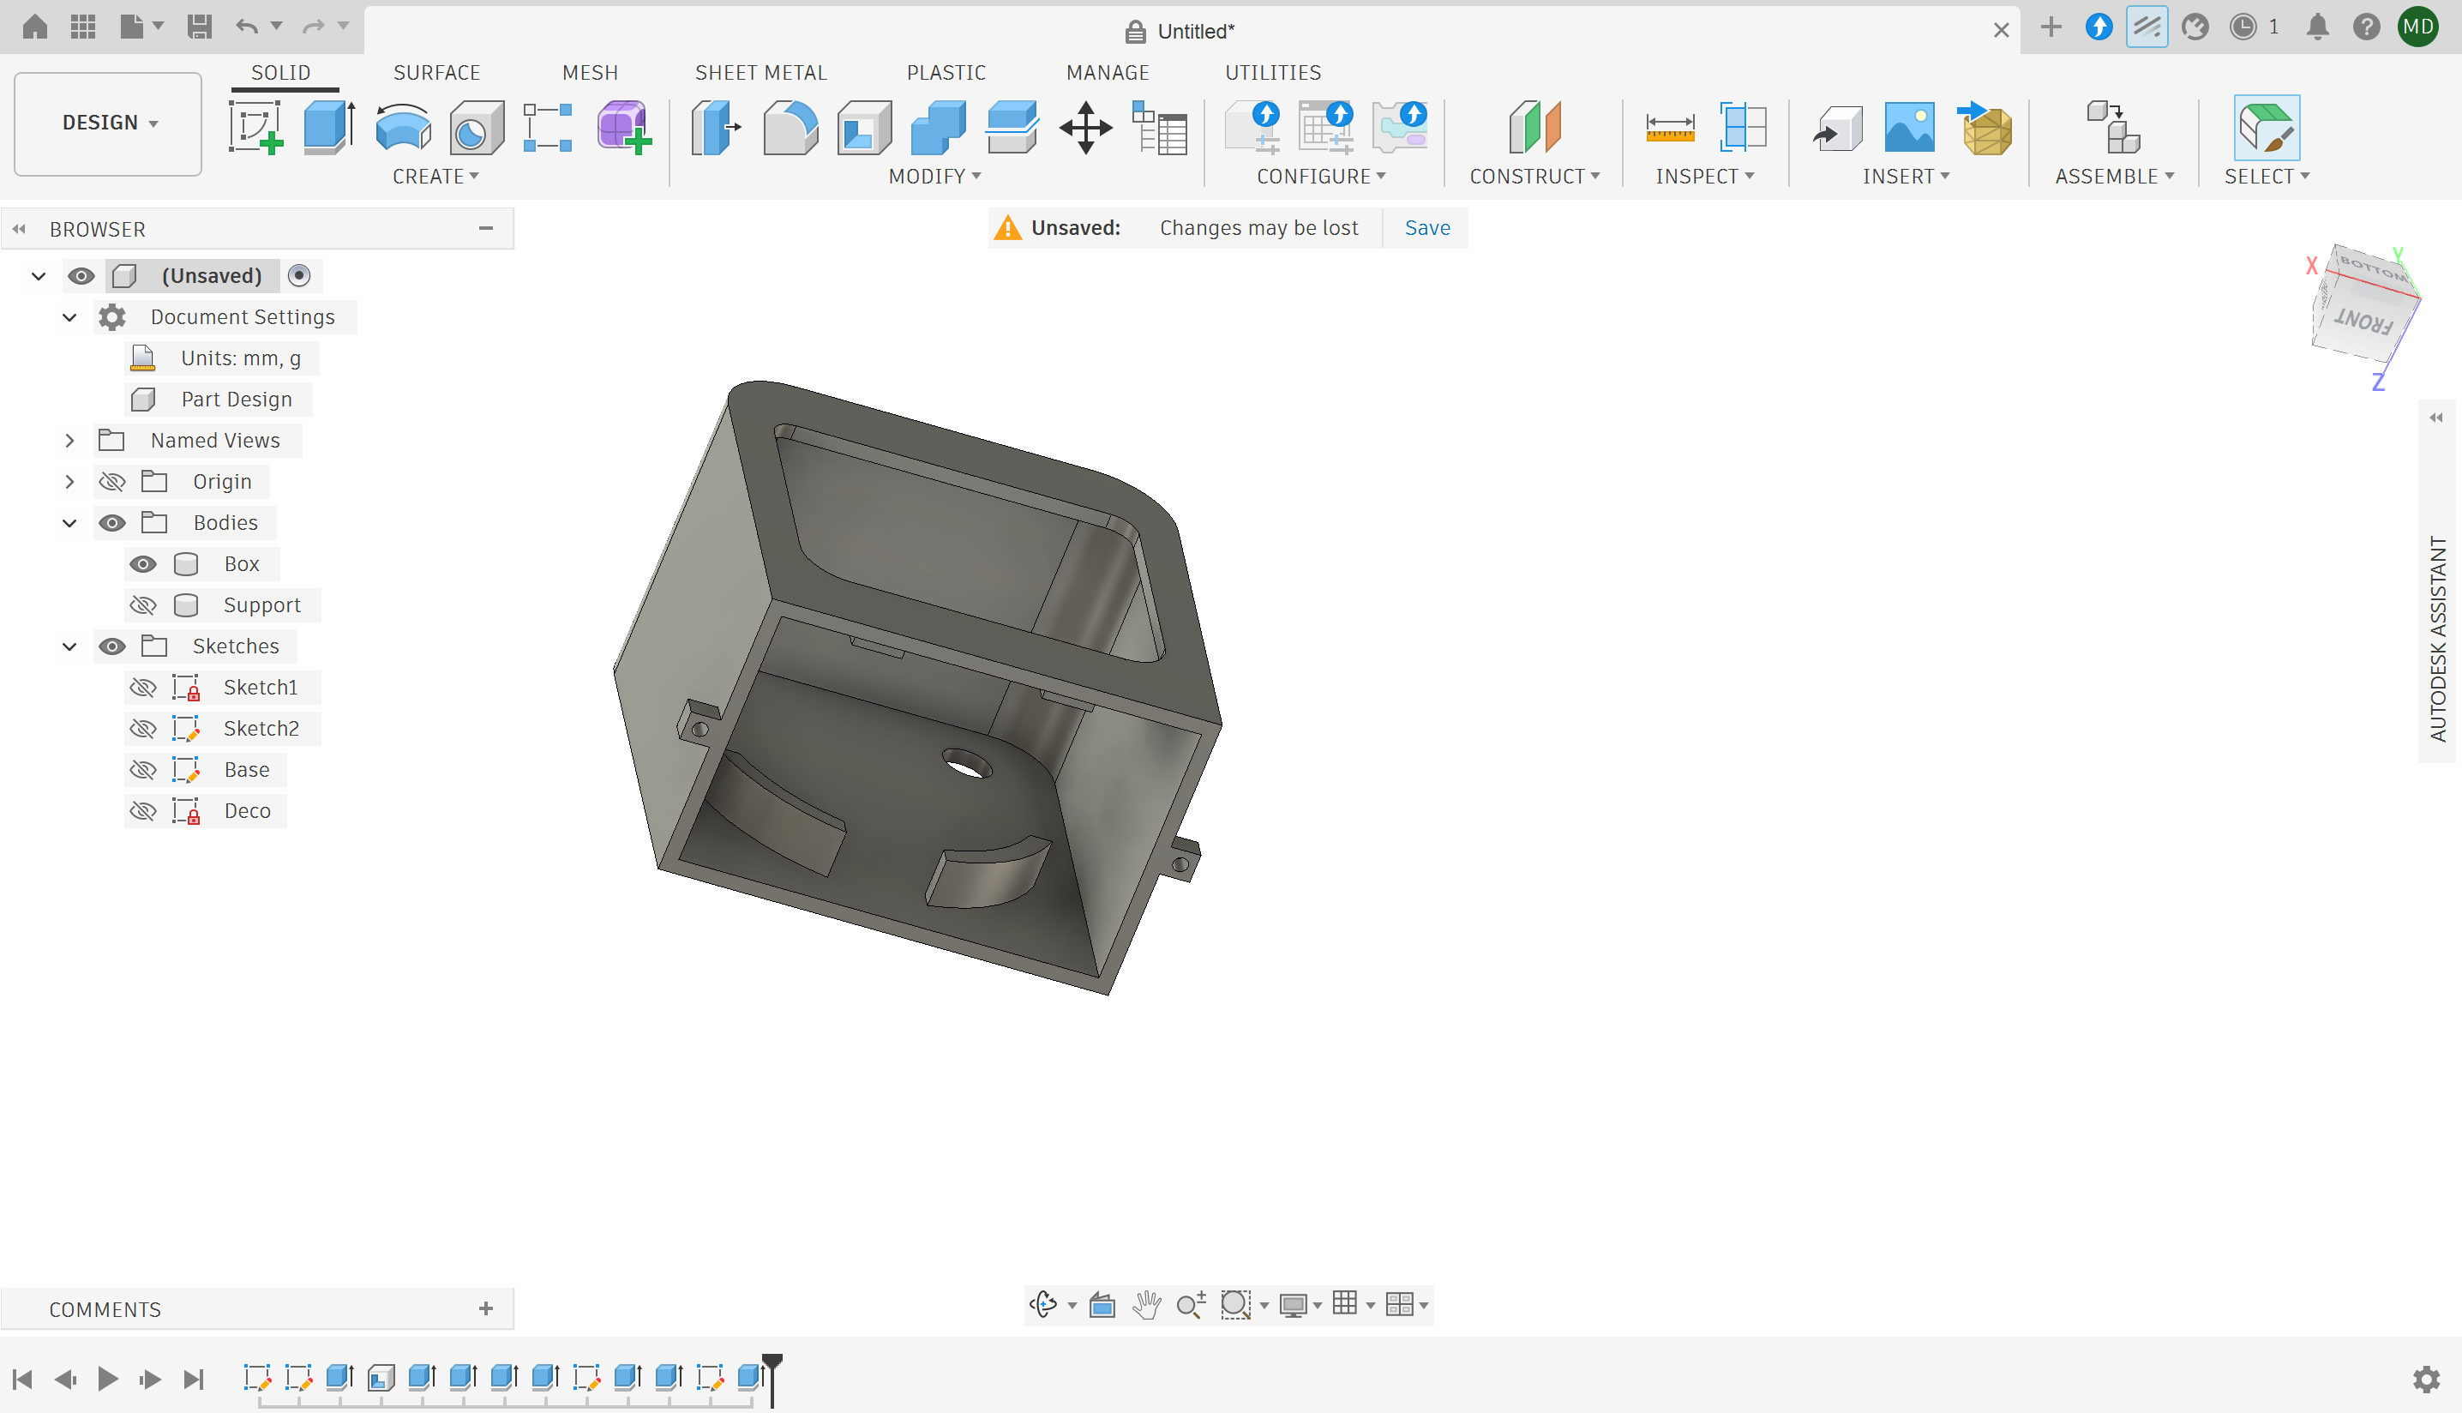Switch to the SURFACE tab
Image resolution: width=2462 pixels, height=1413 pixels.
(436, 73)
